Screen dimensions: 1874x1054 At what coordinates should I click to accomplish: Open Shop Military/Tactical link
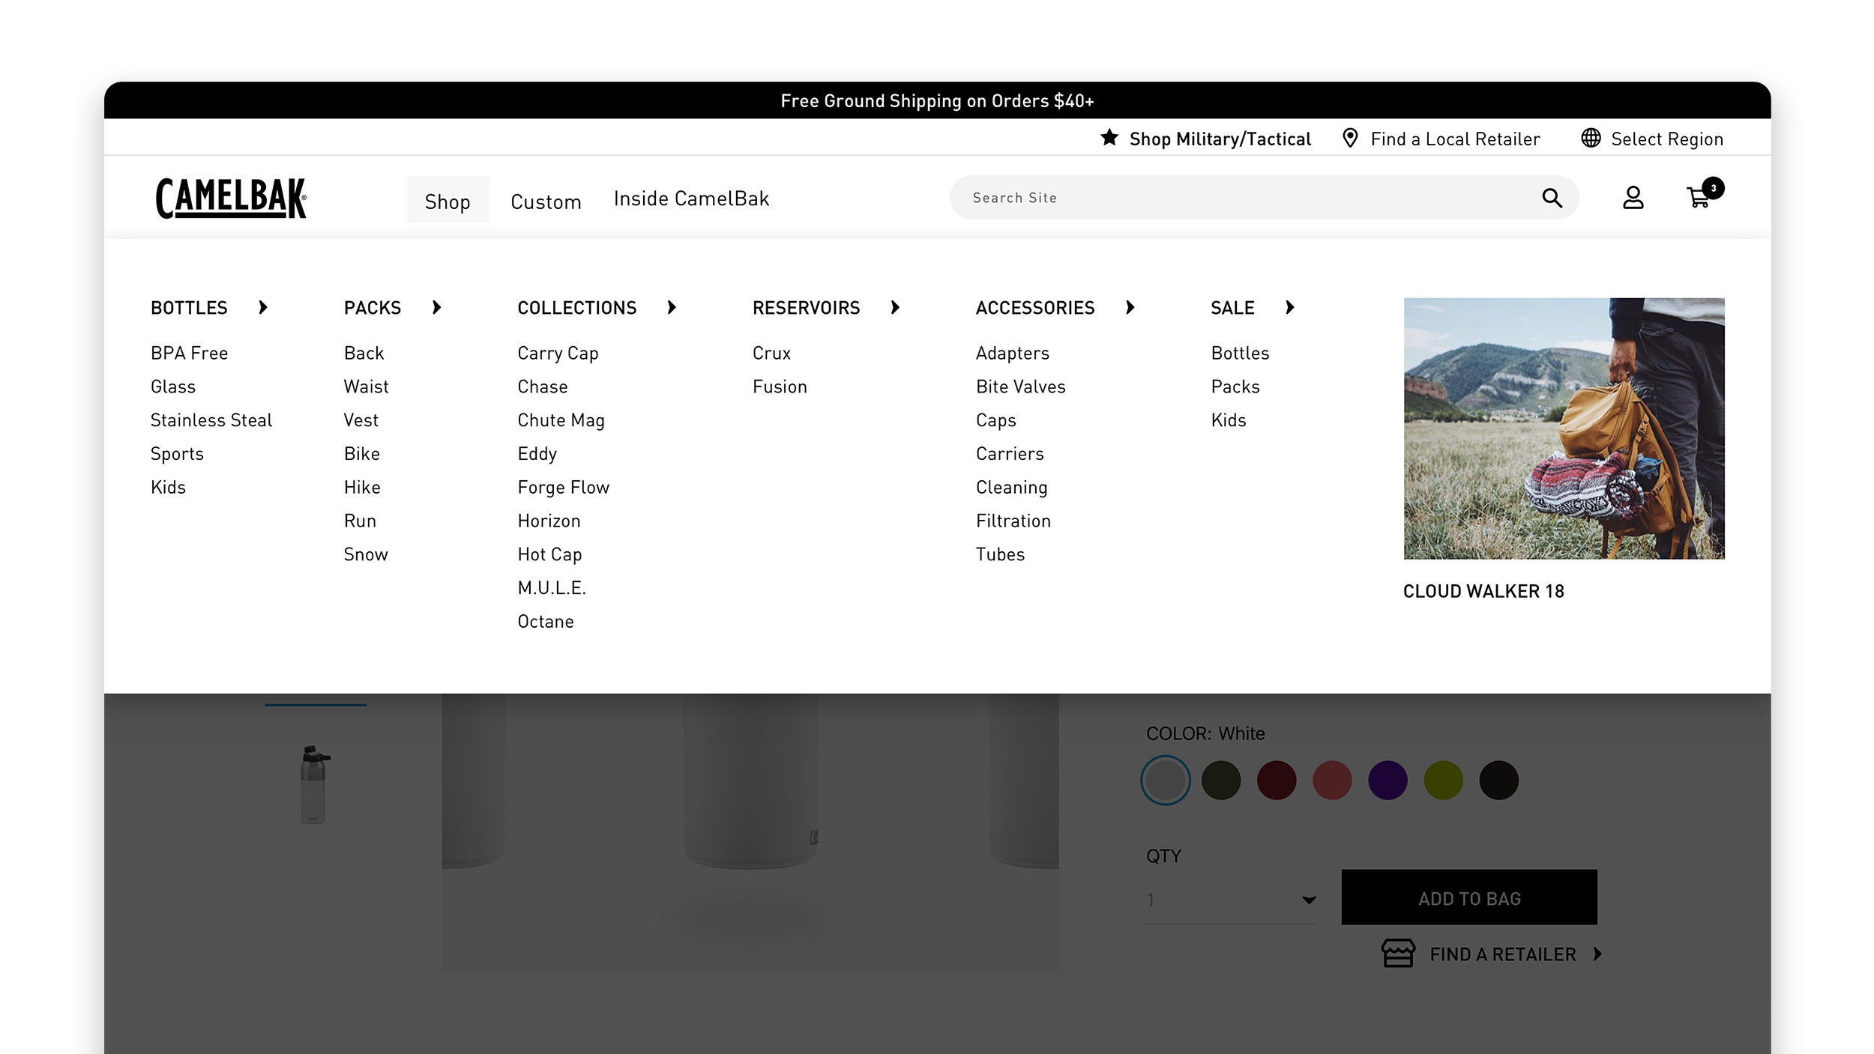(1220, 139)
